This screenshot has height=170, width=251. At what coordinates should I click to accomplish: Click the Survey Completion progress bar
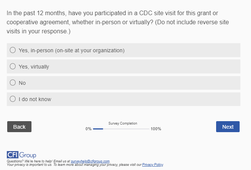point(121,129)
